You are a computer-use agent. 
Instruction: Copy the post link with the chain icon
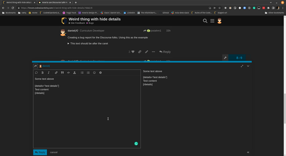140,52
